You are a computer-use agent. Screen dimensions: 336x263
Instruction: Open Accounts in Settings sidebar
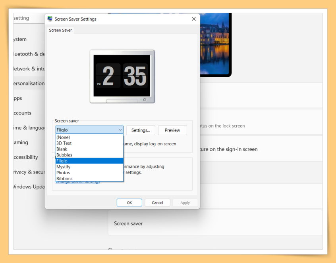29,113
